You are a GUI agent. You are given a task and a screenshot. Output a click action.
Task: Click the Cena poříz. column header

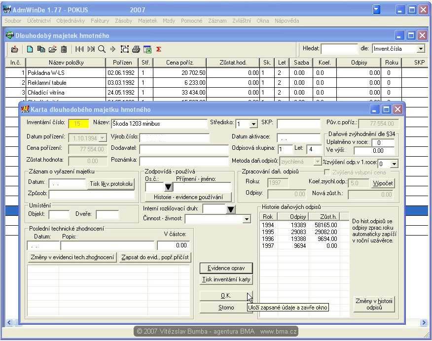pos(180,63)
